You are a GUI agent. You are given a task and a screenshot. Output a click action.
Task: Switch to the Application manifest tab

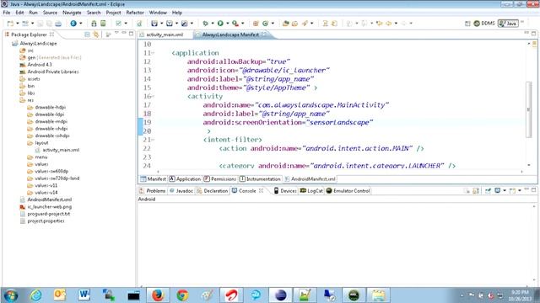click(185, 179)
